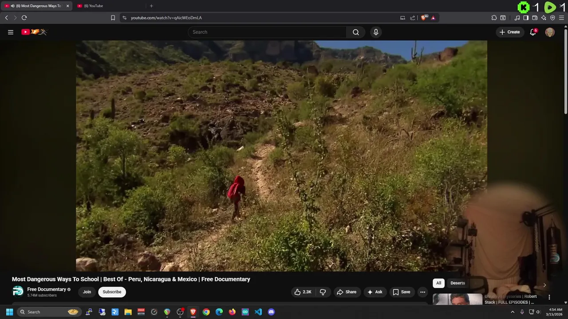Open Discord from the taskbar
This screenshot has width=568, height=319.
(271, 312)
